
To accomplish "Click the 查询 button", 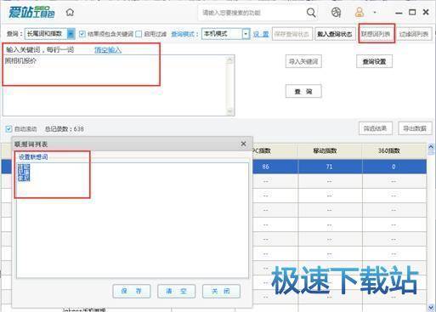I will pyautogui.click(x=303, y=91).
